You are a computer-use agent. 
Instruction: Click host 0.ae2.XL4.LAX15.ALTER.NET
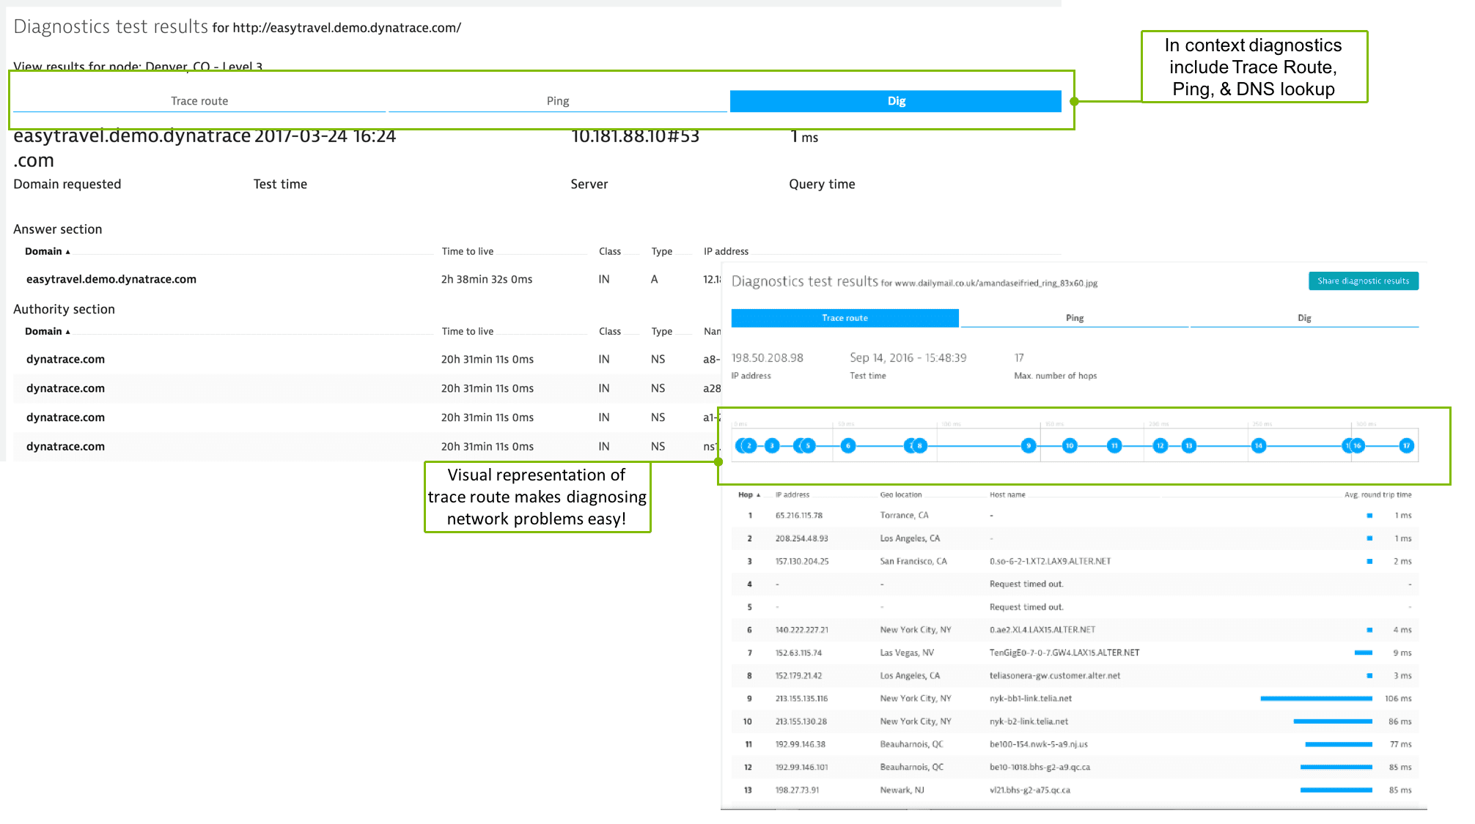pyautogui.click(x=1042, y=630)
